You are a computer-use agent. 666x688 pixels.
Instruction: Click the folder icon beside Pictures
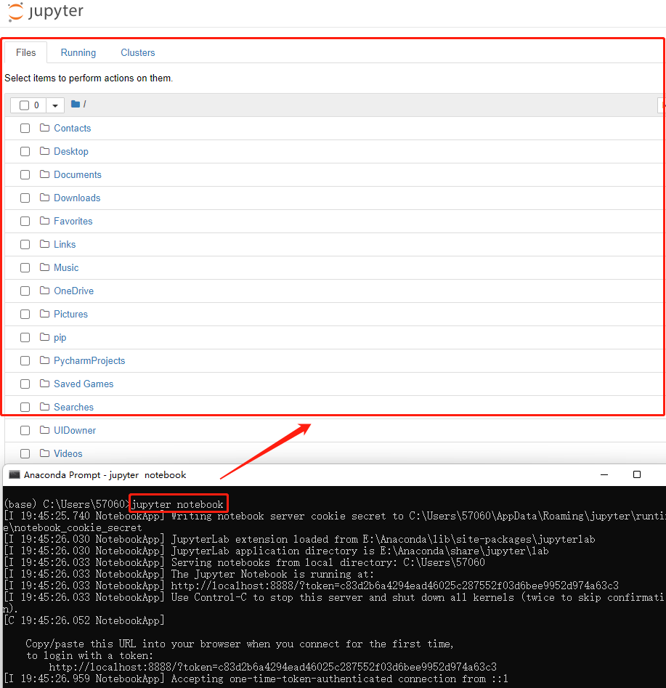44,314
